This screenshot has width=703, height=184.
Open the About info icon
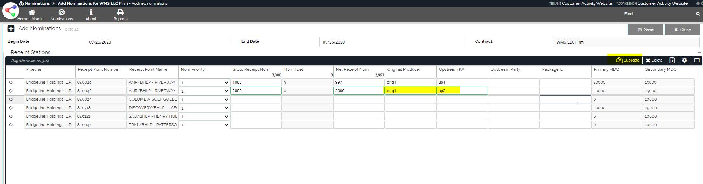click(91, 13)
